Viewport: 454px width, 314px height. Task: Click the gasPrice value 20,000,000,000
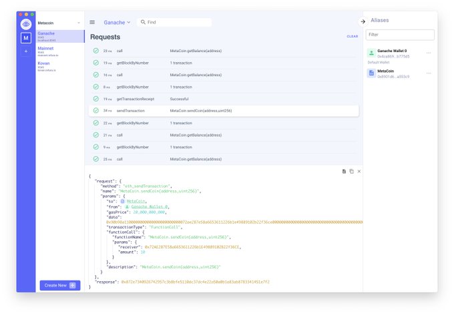point(149,212)
